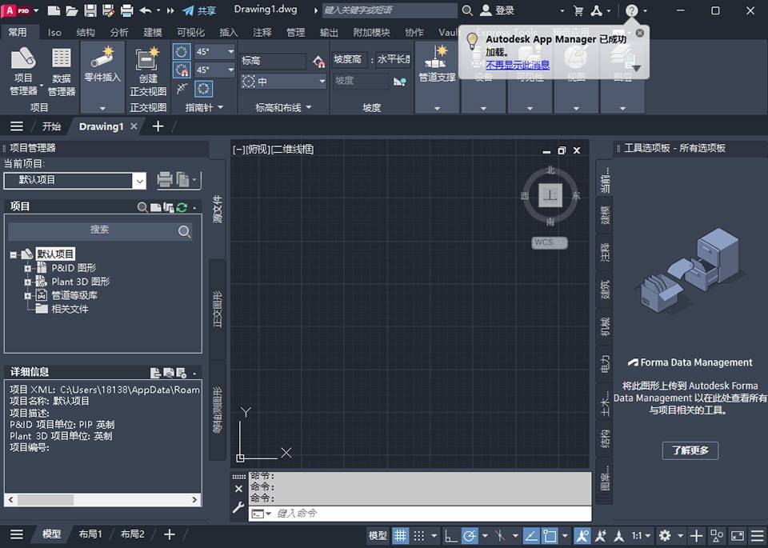Toggle the first compass rotation snap button
Screen dimensions: 768x548
182,52
